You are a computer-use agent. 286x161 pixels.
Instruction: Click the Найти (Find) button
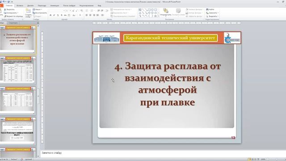tap(210, 9)
